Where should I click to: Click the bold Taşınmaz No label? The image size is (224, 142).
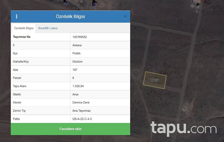tap(22, 37)
